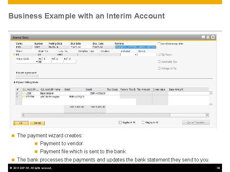Screen dimensions: 230x172
Task: Click the Tax Amount column header
Action: [x=144, y=90]
